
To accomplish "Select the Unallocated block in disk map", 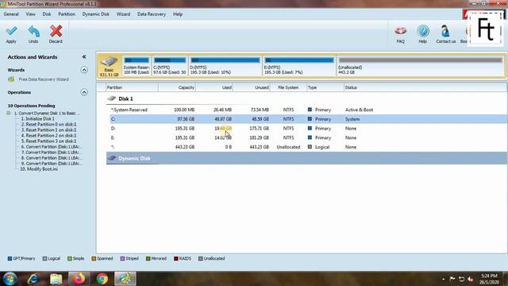I will 420,66.
